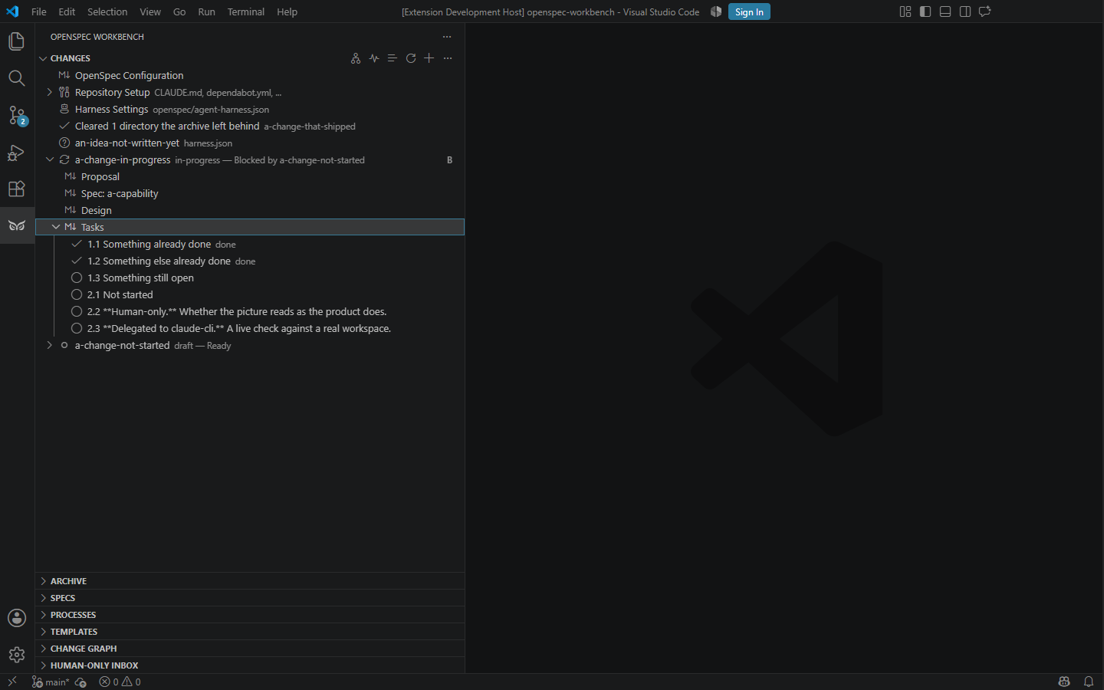
Task: Open the Run menu
Action: tap(206, 11)
